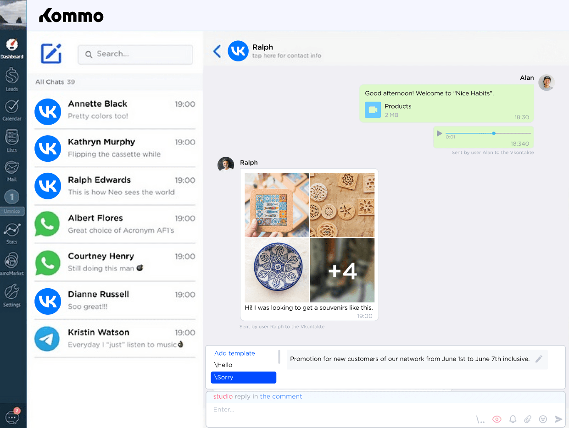This screenshot has width=569, height=428.
Task: Toggle the pink eye preview icon
Action: (496, 419)
